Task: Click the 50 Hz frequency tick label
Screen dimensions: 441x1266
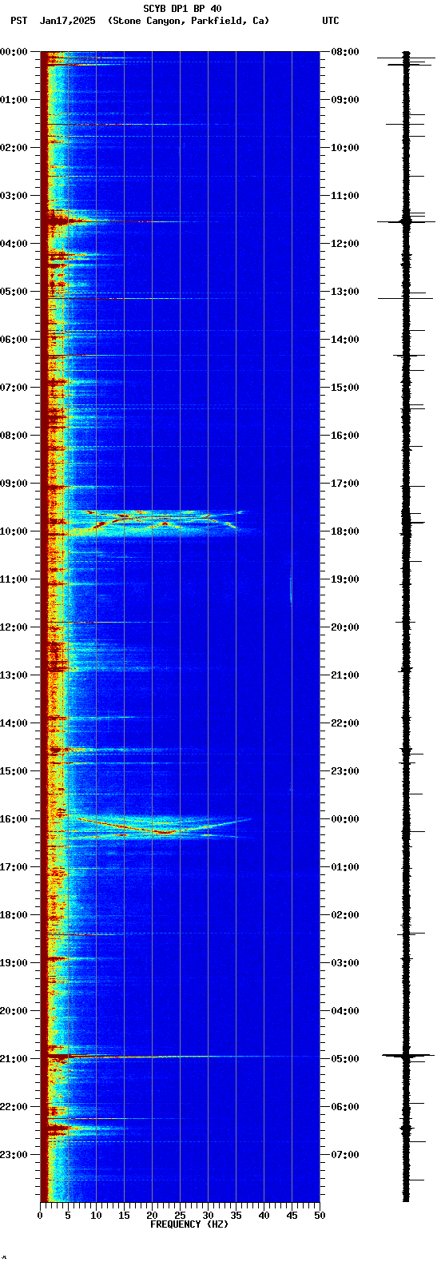Action: (320, 1216)
